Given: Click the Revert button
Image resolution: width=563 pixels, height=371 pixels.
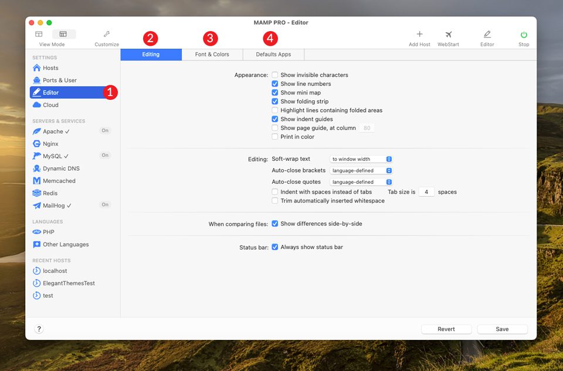Looking at the screenshot, I should coord(446,329).
